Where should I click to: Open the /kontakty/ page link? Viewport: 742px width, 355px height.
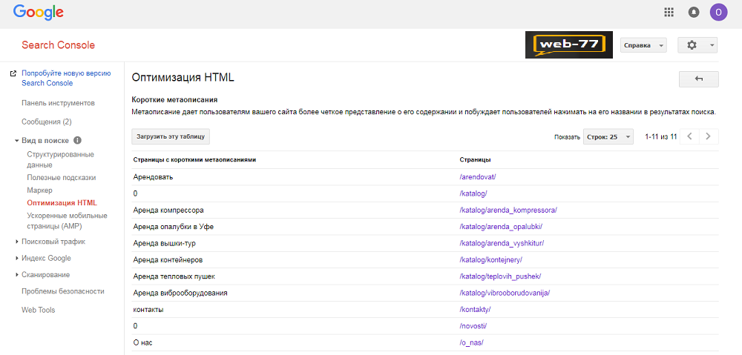coord(475,309)
